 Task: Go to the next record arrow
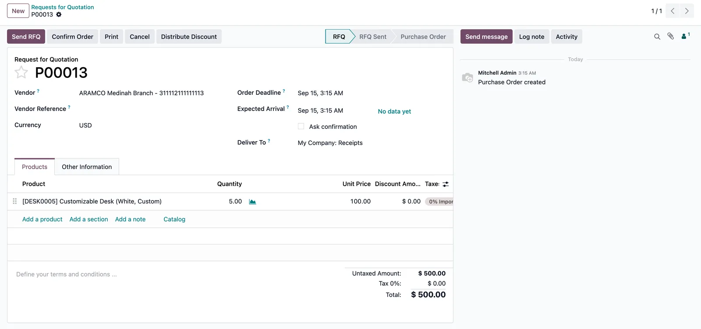tap(687, 11)
